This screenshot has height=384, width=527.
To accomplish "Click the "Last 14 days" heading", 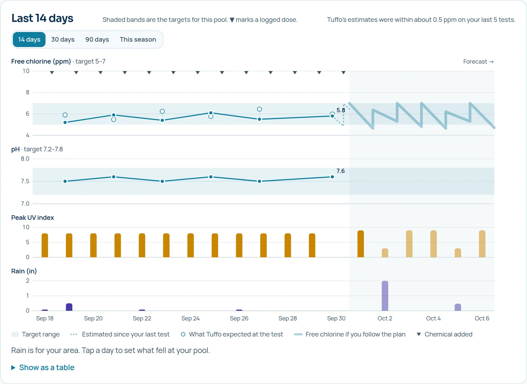I will pos(42,18).
